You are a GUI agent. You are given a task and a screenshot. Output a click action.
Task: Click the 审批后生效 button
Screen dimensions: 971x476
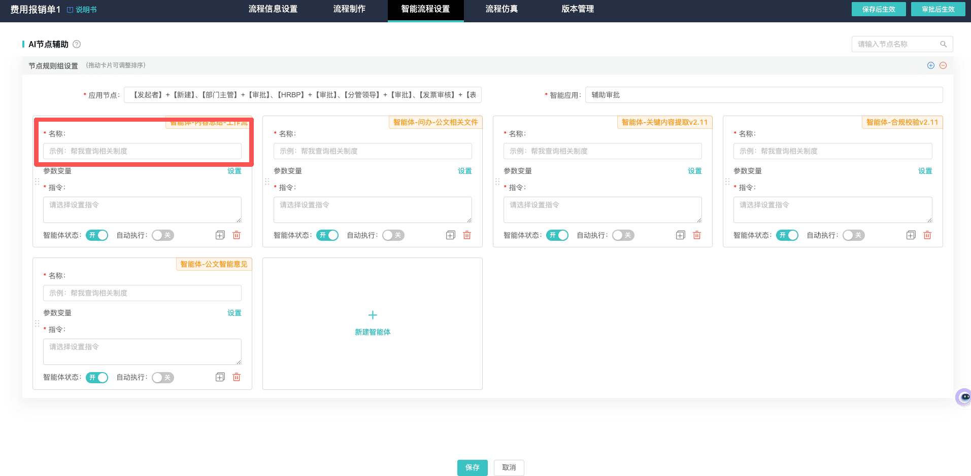(x=938, y=9)
